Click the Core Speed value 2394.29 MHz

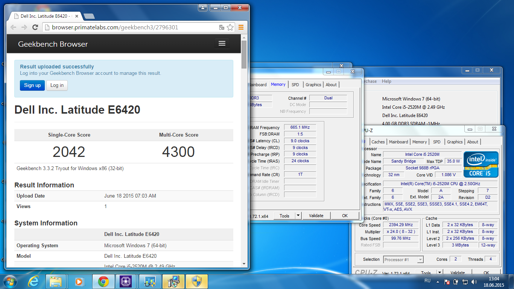(x=401, y=225)
